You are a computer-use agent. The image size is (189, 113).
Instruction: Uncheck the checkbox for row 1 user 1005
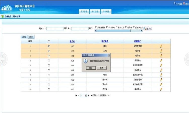49,46
